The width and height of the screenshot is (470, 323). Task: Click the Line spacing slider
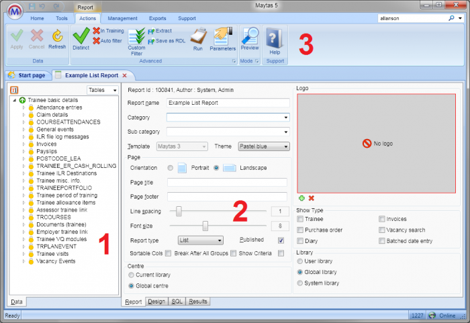[x=179, y=211]
